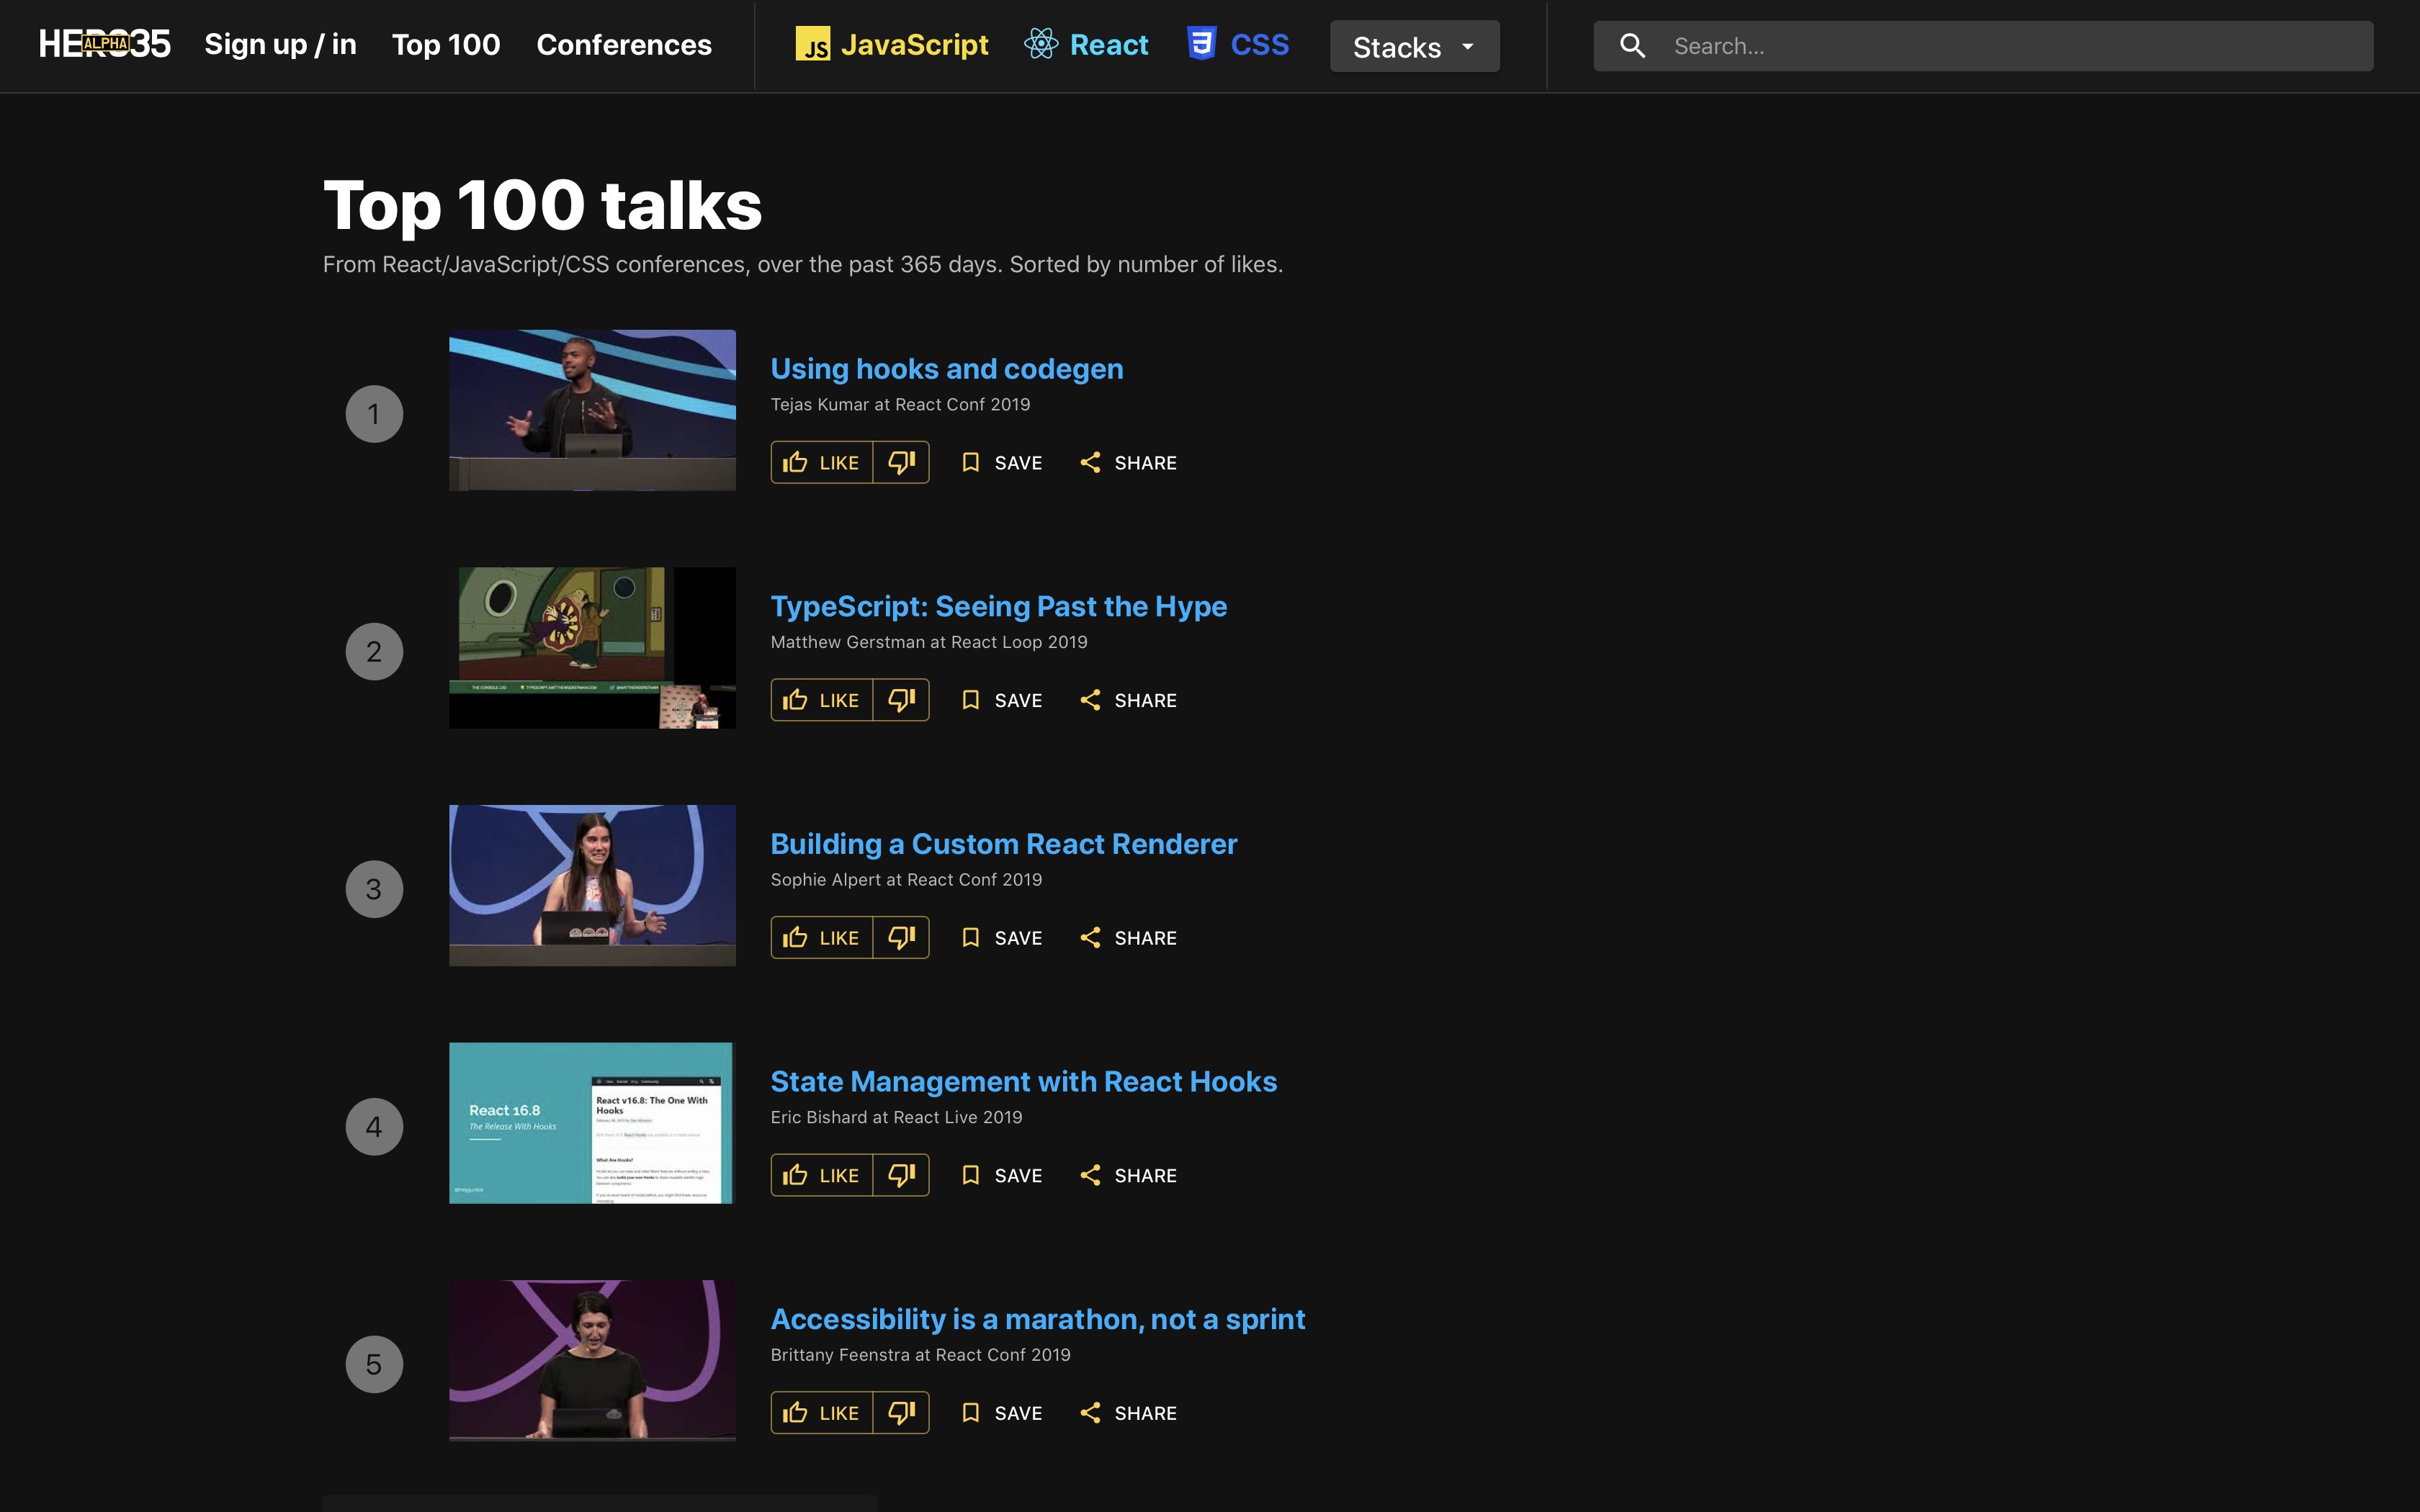Like 'Building a Custom React Renderer' talk
This screenshot has width=2420, height=1512.
(821, 937)
